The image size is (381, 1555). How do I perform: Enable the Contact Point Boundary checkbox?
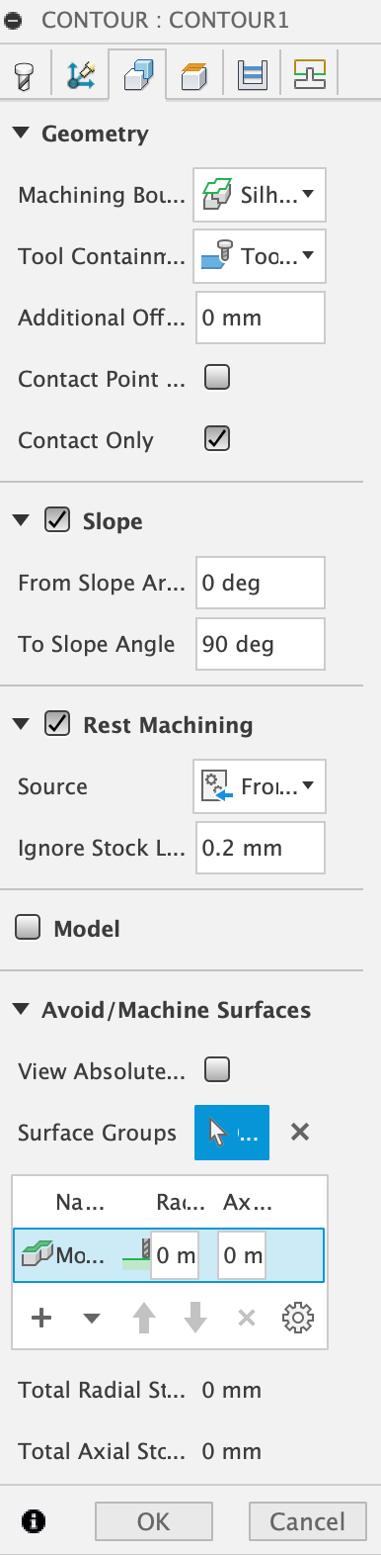pyautogui.click(x=217, y=377)
